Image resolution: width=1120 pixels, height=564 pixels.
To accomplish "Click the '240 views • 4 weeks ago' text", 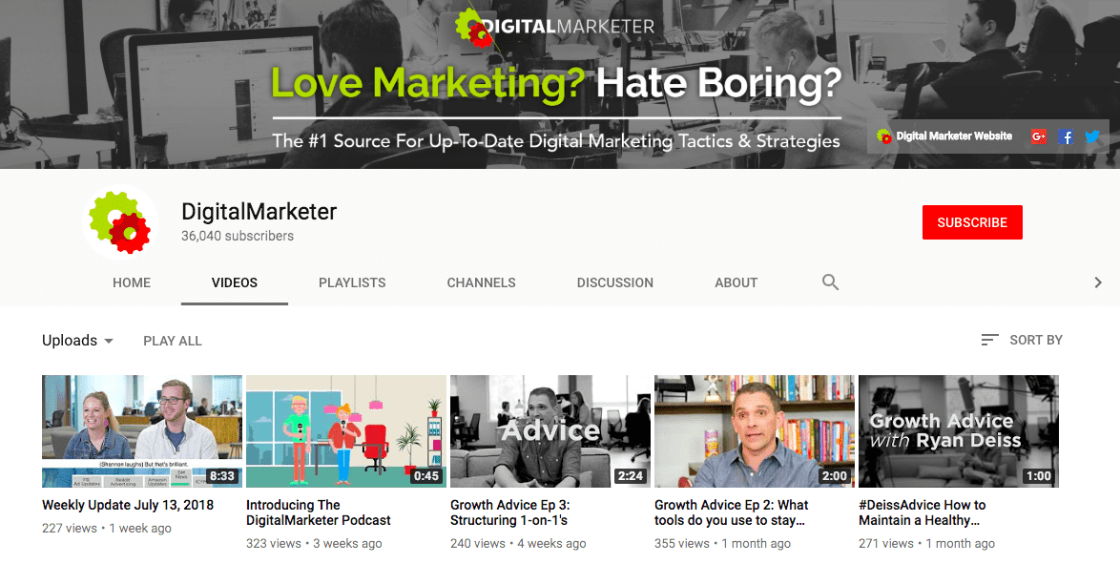I will click(x=519, y=543).
